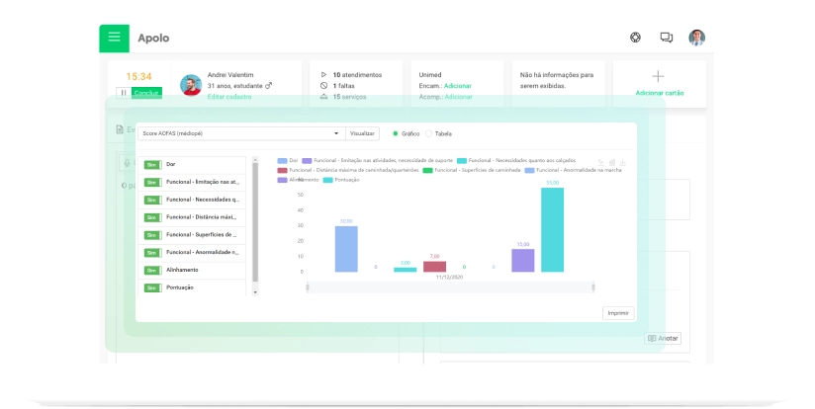Toggle the Alinhamento switch
This screenshot has height=409, width=815.
152,271
